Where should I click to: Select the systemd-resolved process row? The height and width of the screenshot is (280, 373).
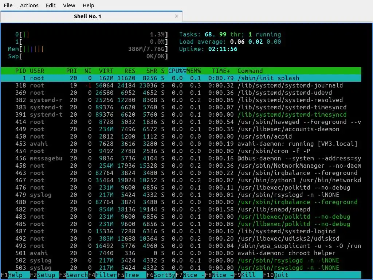(181, 100)
